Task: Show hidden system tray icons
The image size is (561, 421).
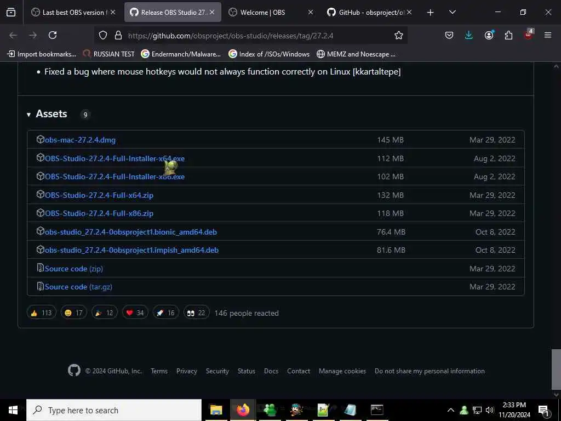Action: (x=451, y=410)
